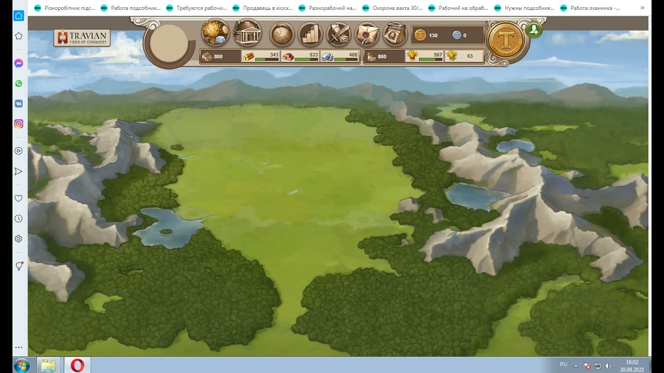Open the player icon in Opera sidebar

pyautogui.click(x=19, y=151)
